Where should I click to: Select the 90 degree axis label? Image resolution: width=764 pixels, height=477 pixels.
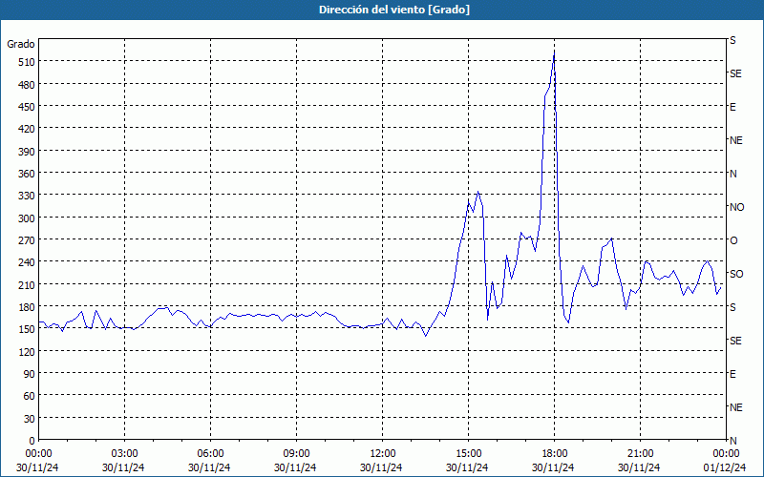[30, 374]
